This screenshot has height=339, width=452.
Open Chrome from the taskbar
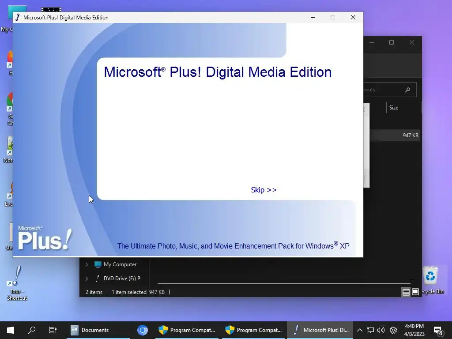coord(143,330)
